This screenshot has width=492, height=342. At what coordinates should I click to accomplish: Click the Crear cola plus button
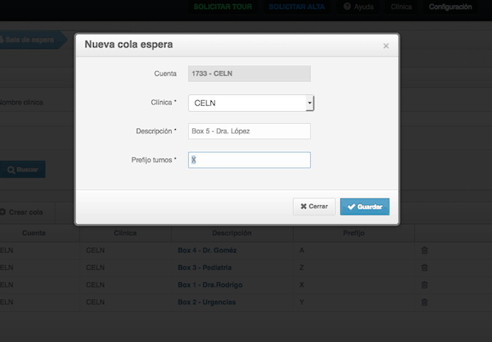[x=21, y=212]
